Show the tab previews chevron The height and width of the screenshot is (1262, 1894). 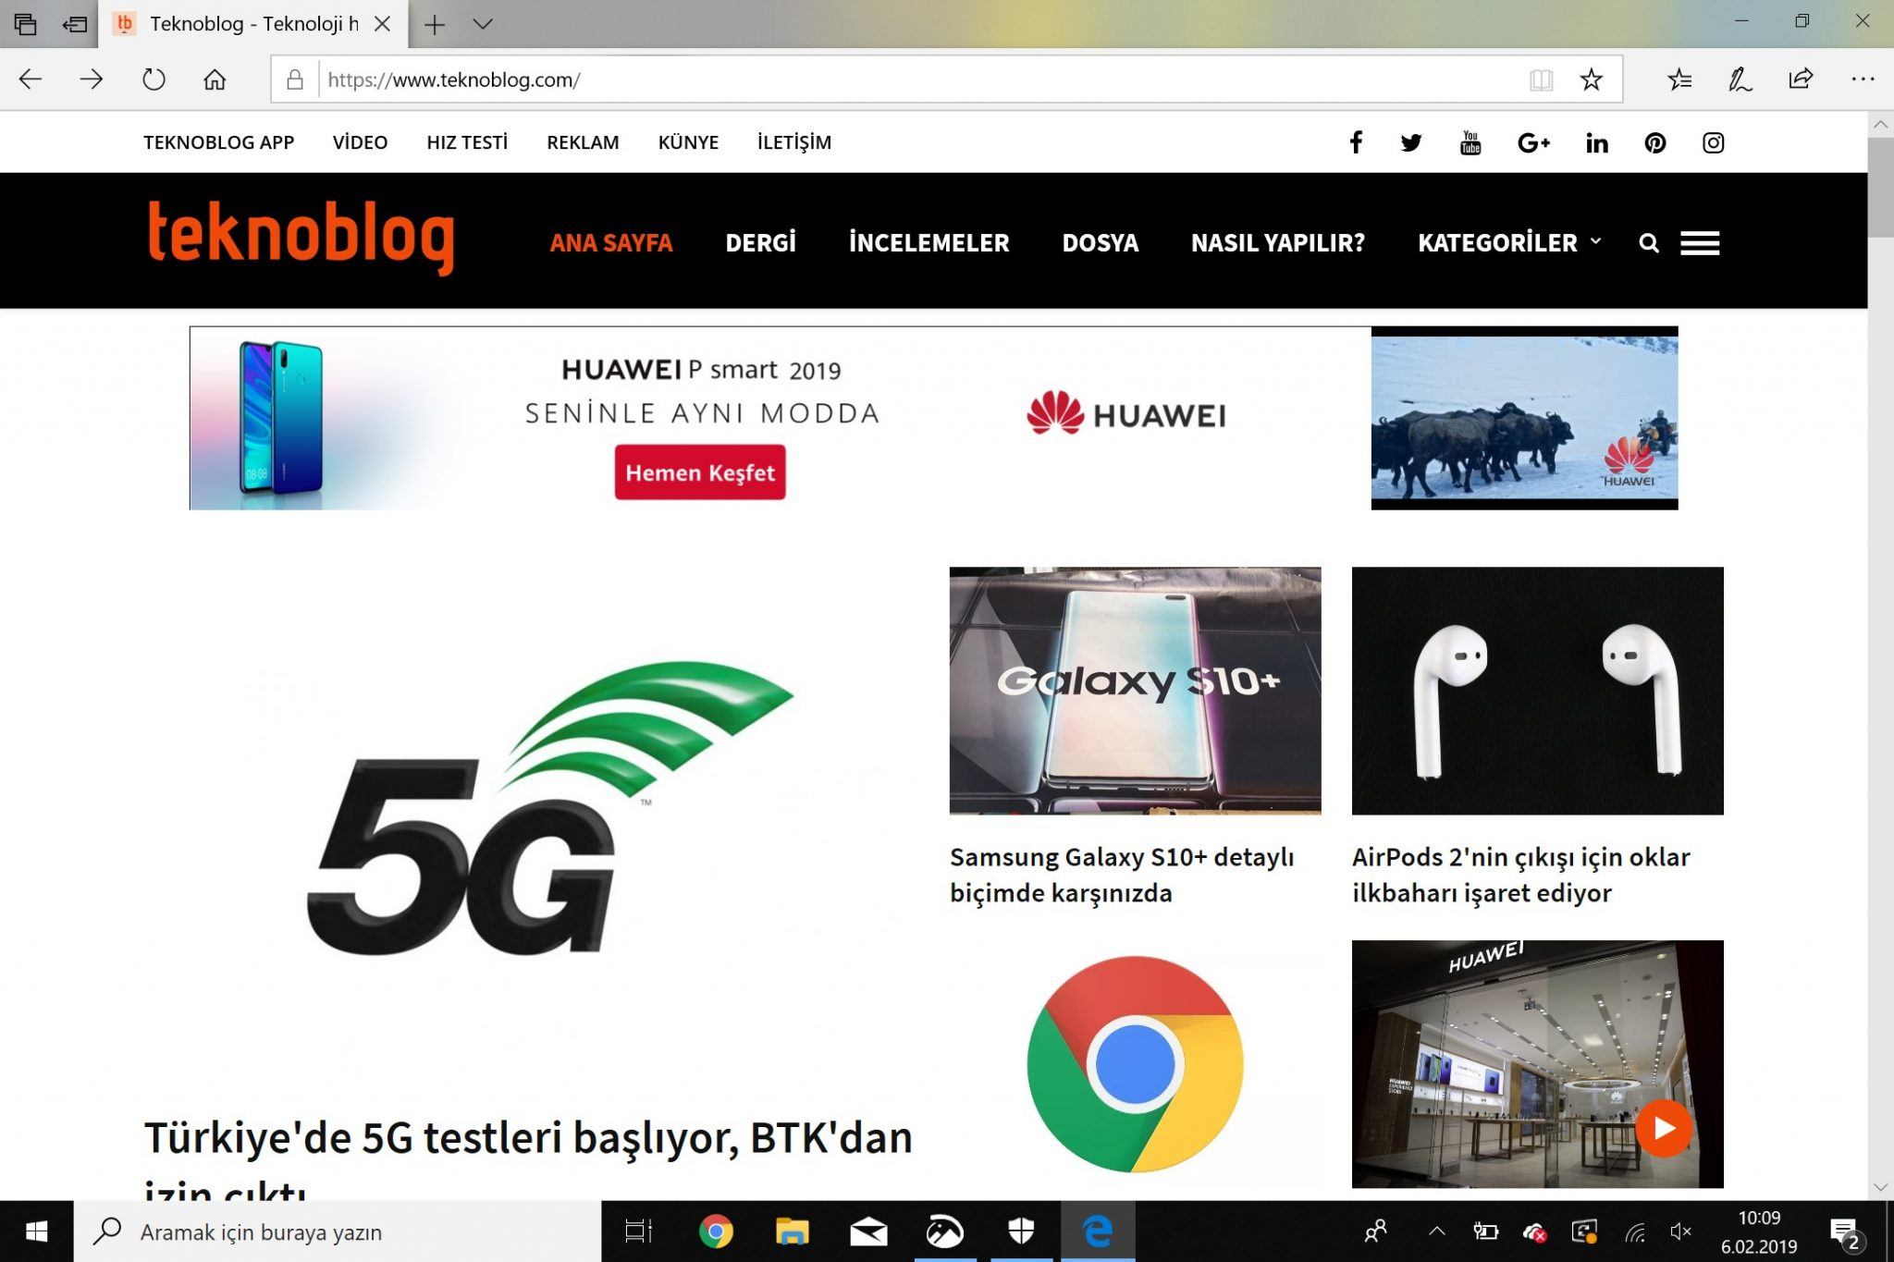pos(483,24)
